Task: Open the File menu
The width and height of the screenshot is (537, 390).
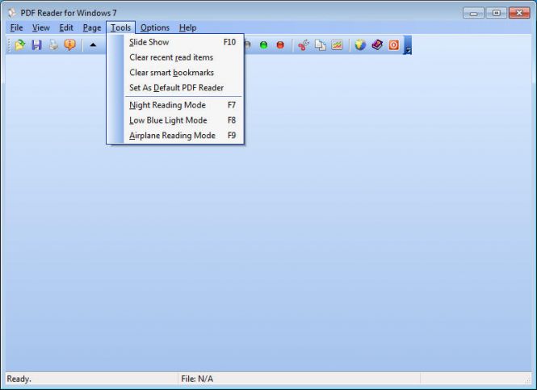Action: click(x=16, y=27)
